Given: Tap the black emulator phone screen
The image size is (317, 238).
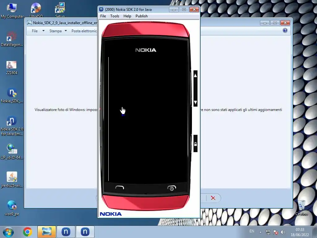Looking at the screenshot, I should point(148,119).
